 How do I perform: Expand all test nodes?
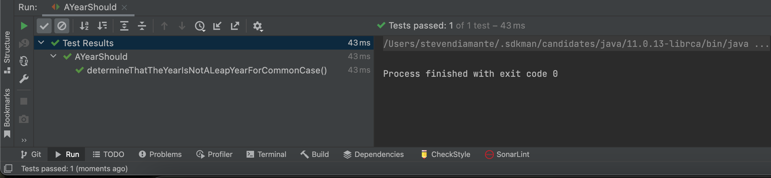click(x=124, y=26)
